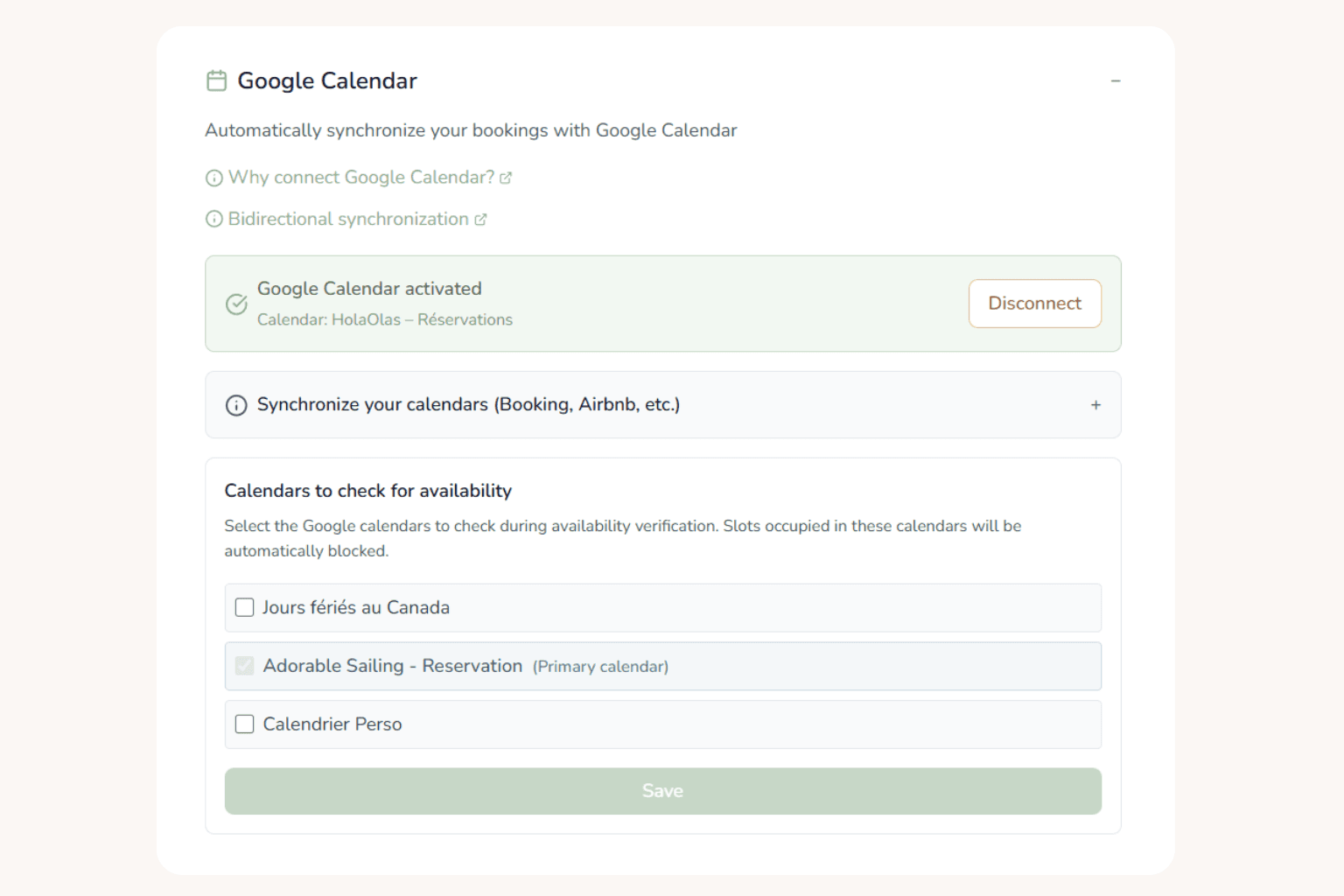Viewport: 1344px width, 896px height.
Task: Click the Synchronize your calendars section title
Action: 468,404
